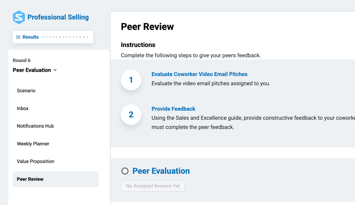Click the No Assigned Reviews Yet button

click(x=153, y=186)
